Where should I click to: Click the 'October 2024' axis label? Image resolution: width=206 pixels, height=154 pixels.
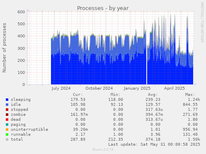click(x=99, y=88)
